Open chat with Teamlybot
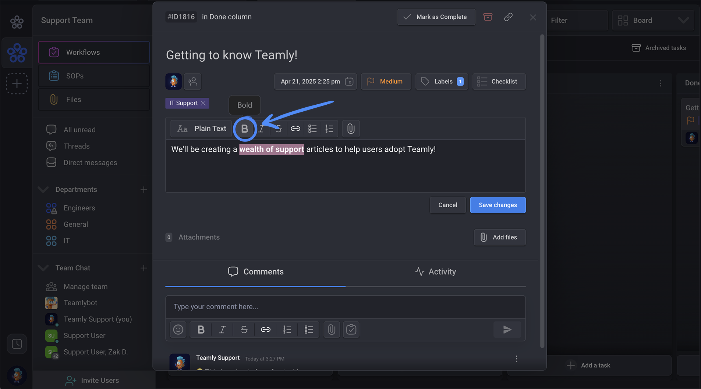 [80, 303]
